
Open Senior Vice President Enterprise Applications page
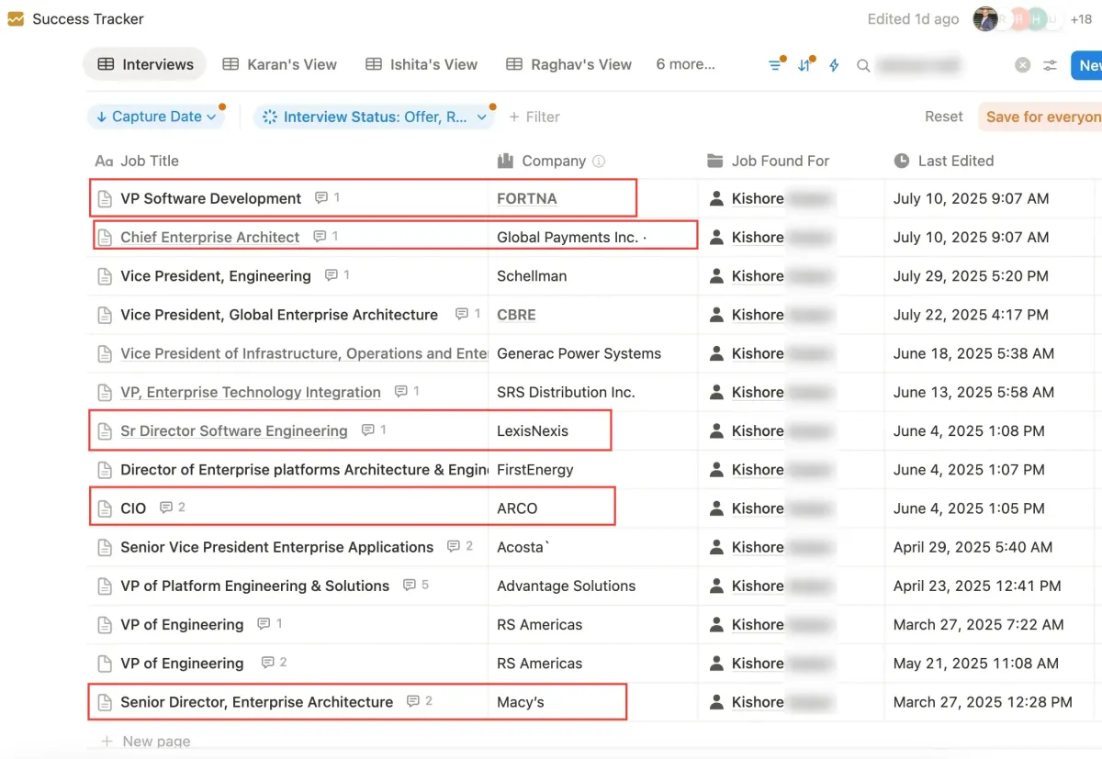[276, 547]
